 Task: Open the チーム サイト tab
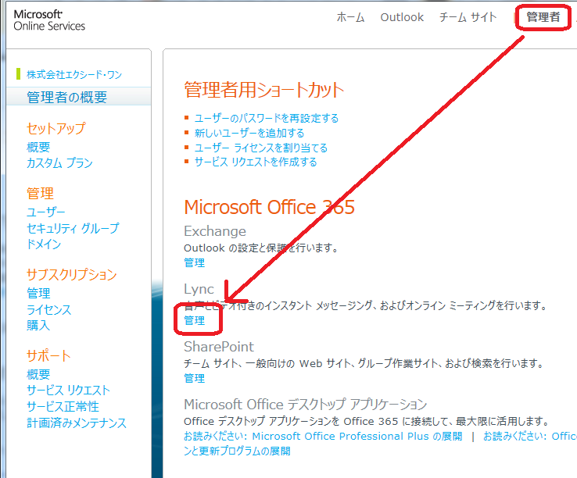pos(468,17)
